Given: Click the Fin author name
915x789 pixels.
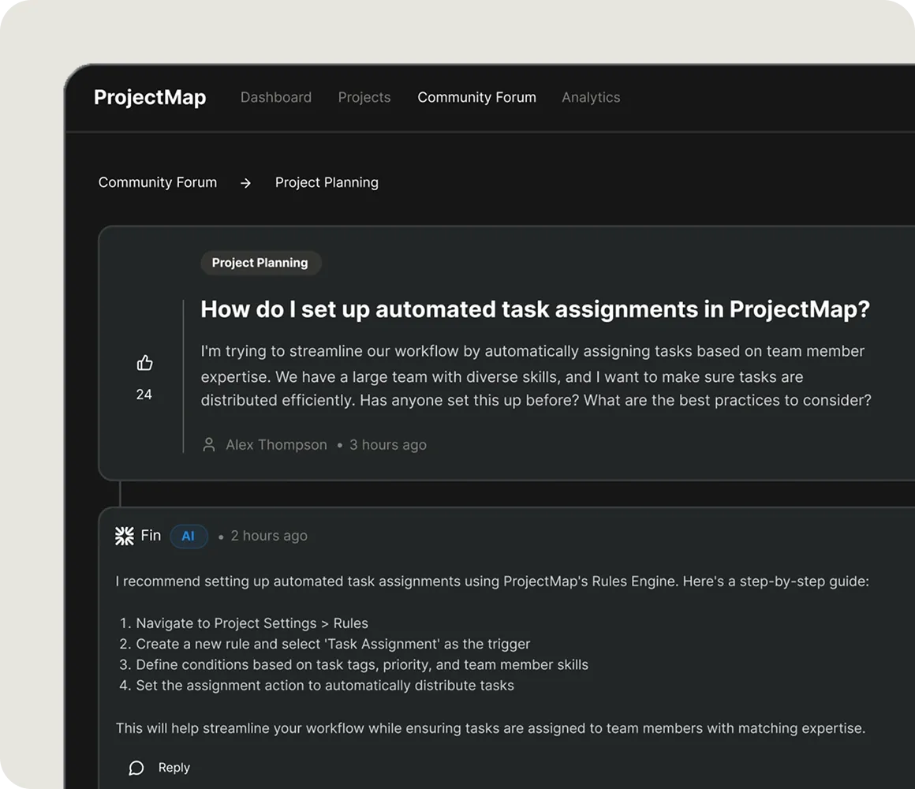Looking at the screenshot, I should (x=151, y=535).
